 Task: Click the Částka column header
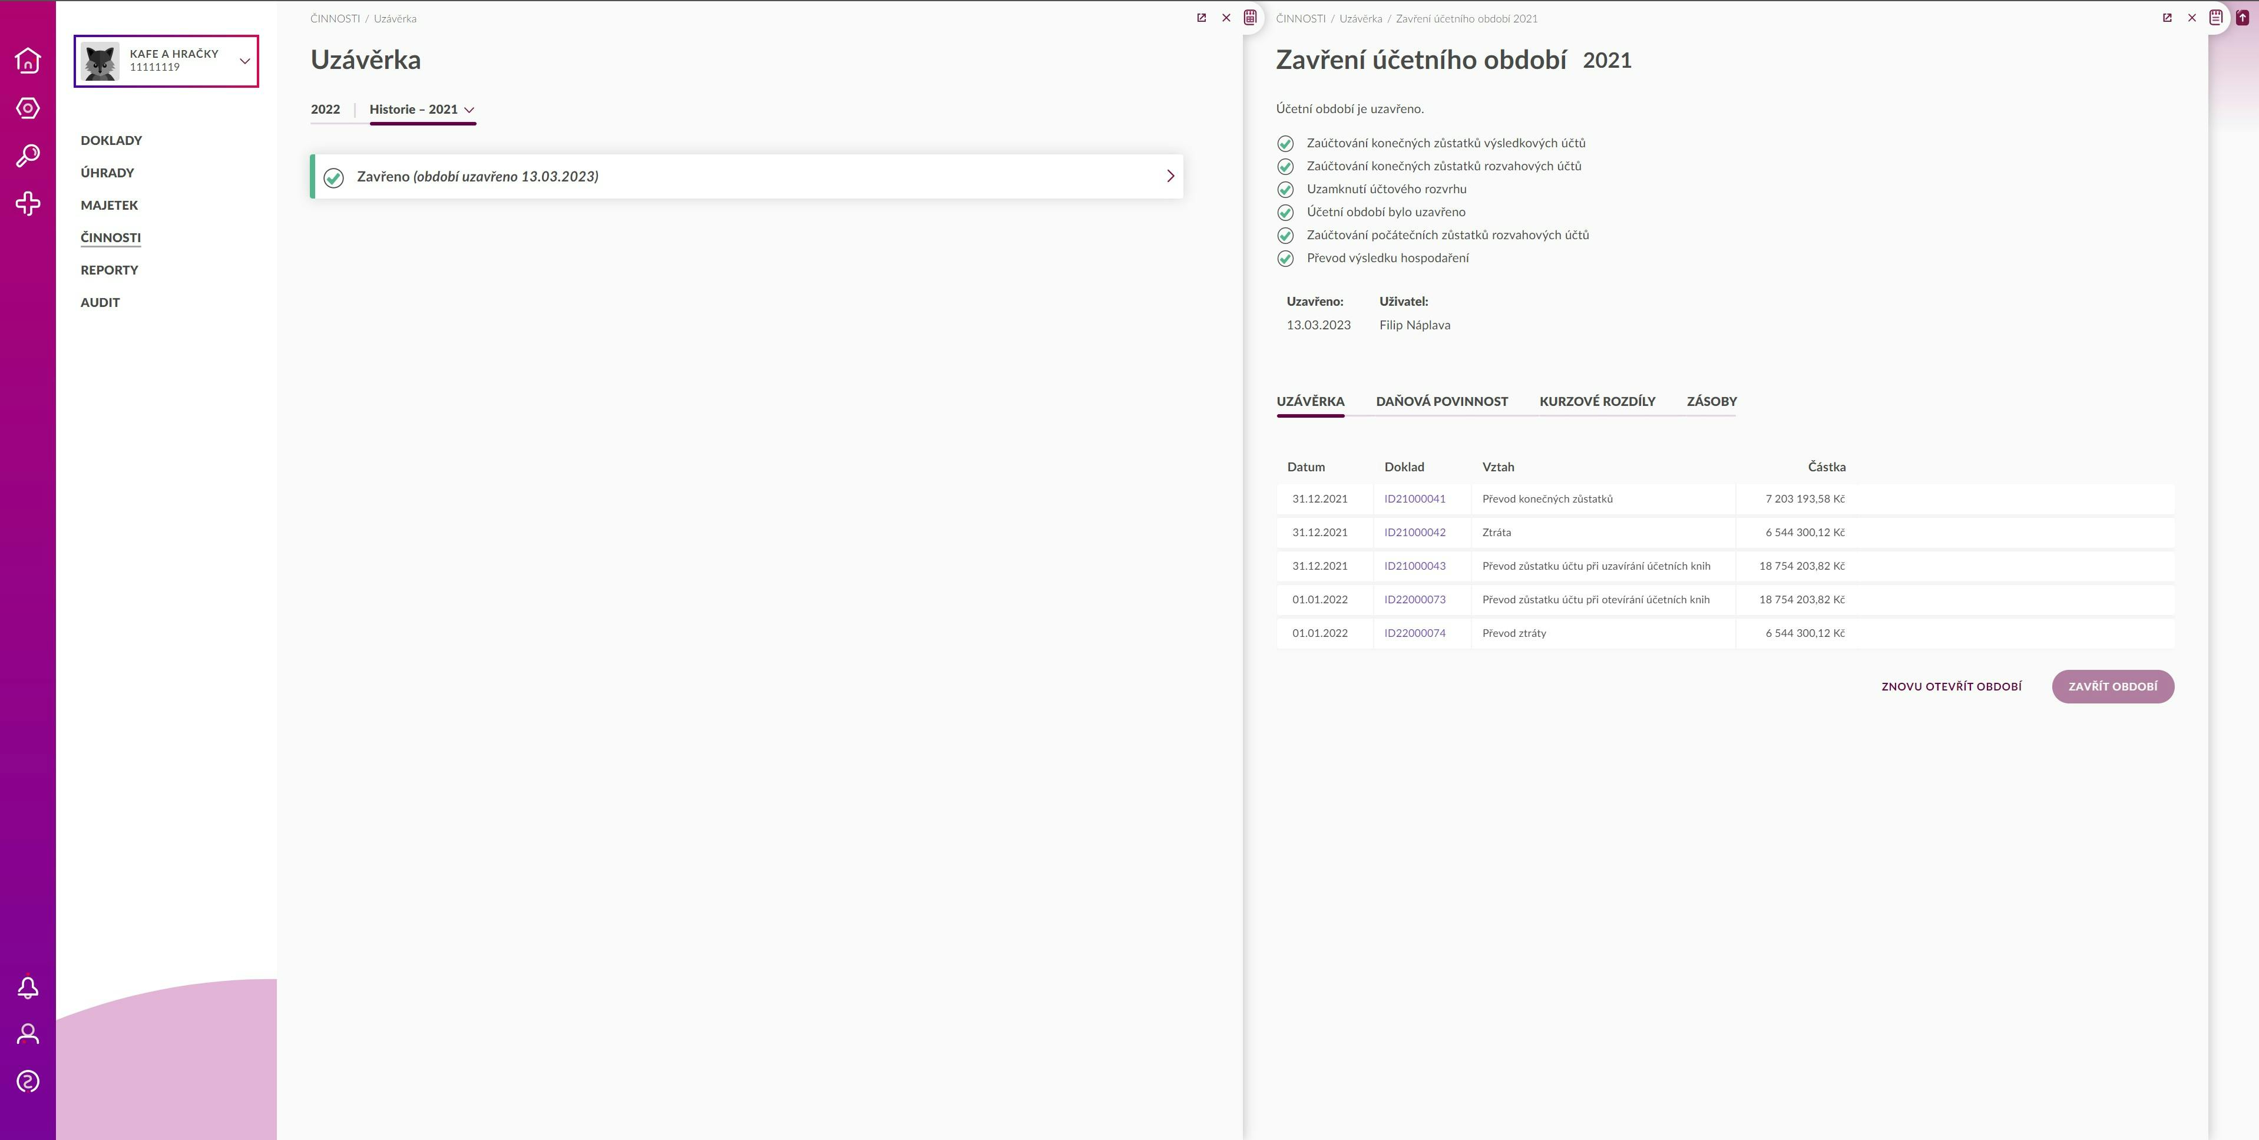click(x=1826, y=467)
